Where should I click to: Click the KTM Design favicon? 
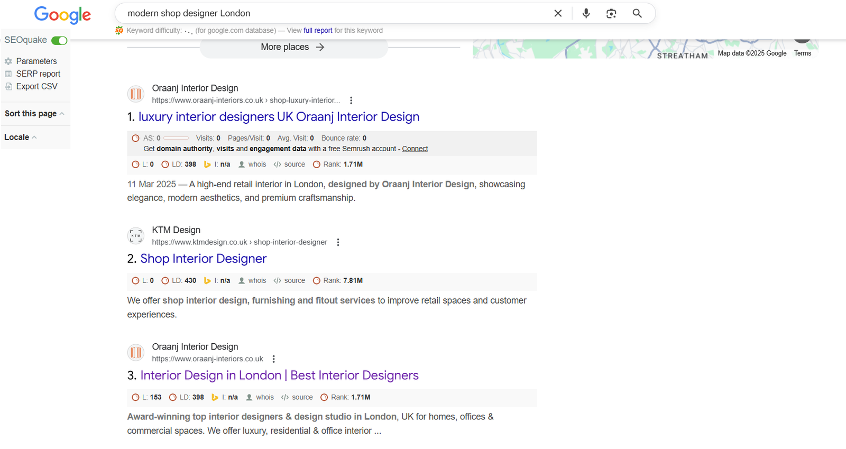coord(136,236)
